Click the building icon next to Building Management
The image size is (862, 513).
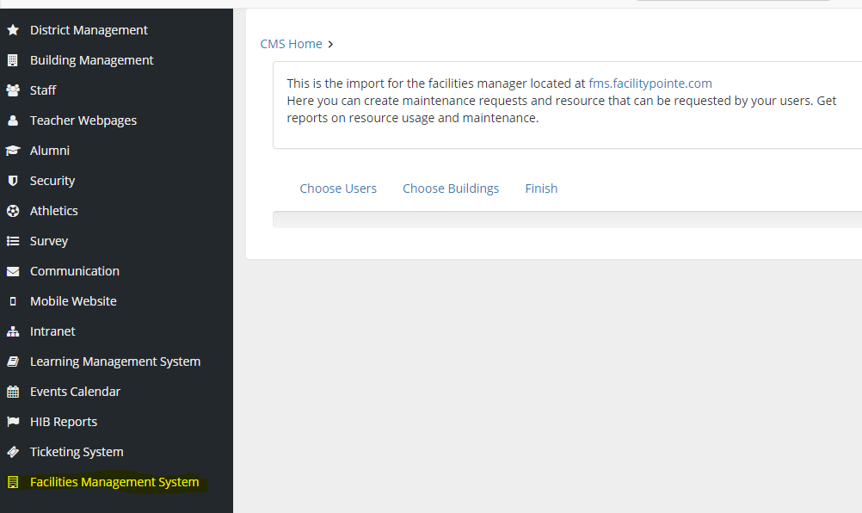tap(13, 60)
